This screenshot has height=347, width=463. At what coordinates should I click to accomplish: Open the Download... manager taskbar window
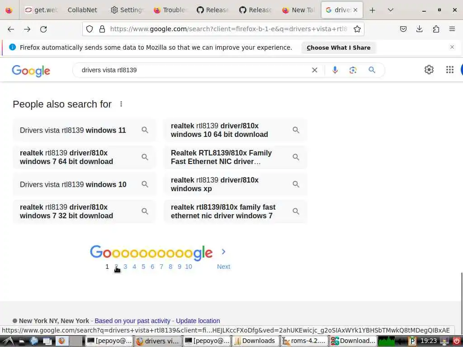click(353, 341)
